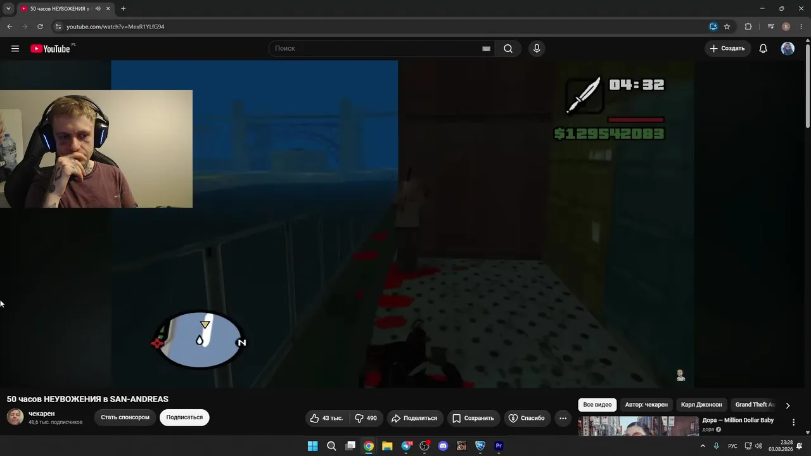
Task: Open system volume control in tray
Action: tap(758, 446)
